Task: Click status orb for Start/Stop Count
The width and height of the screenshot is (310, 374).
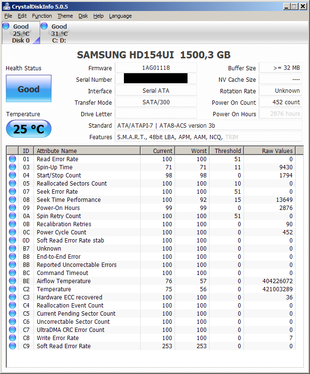Action: click(12, 175)
